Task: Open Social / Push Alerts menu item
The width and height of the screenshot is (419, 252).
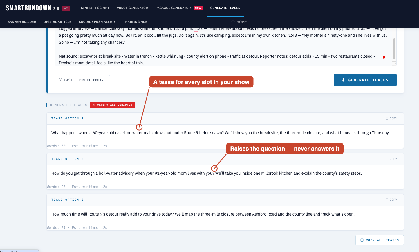Action: (x=97, y=22)
